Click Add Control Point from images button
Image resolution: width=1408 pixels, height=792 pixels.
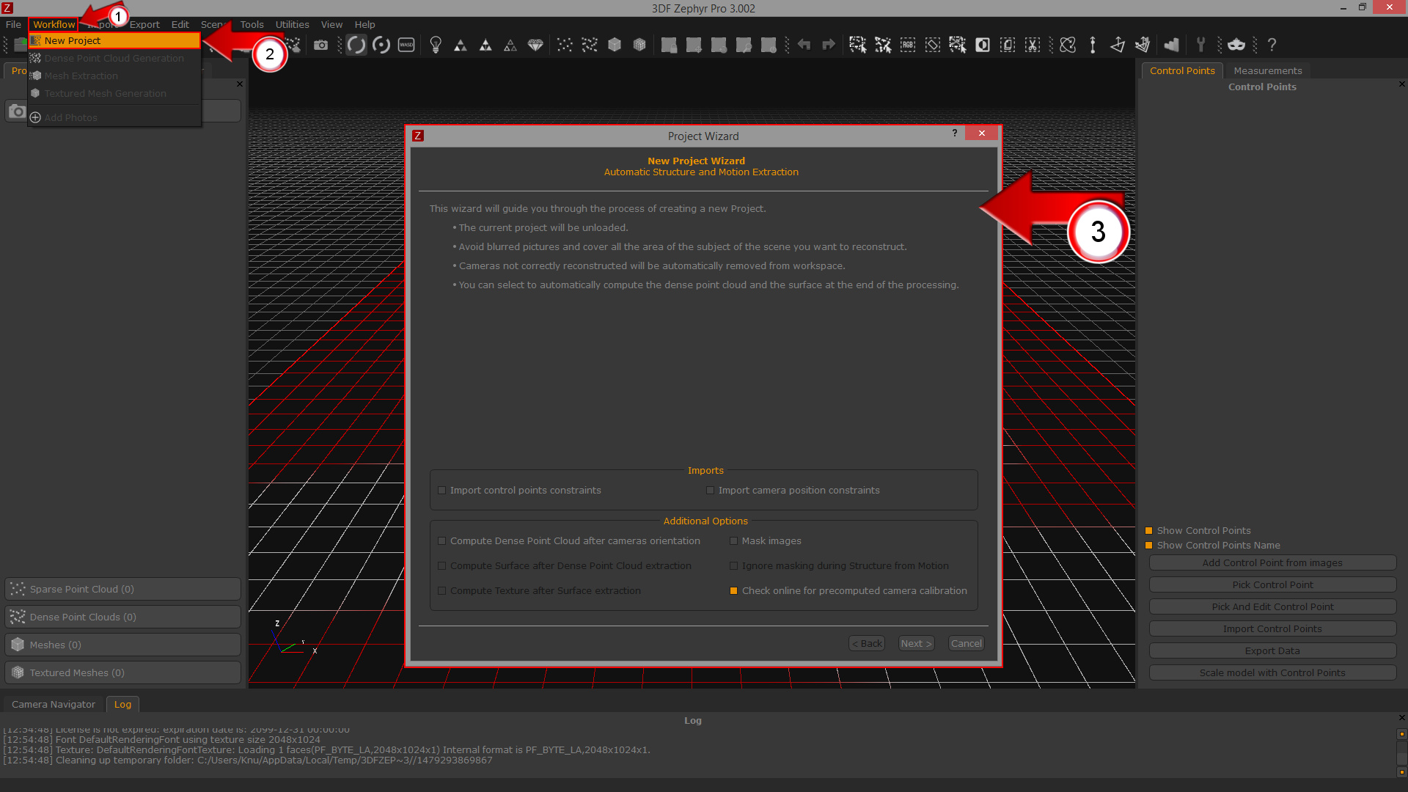tap(1272, 562)
